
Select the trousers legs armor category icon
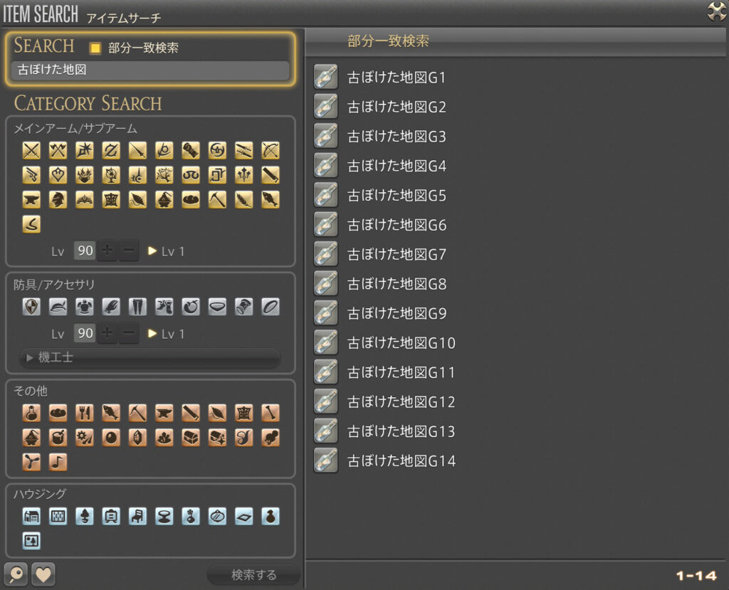pos(137,307)
